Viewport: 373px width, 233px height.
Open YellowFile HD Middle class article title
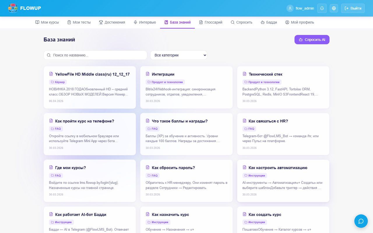[x=92, y=74]
